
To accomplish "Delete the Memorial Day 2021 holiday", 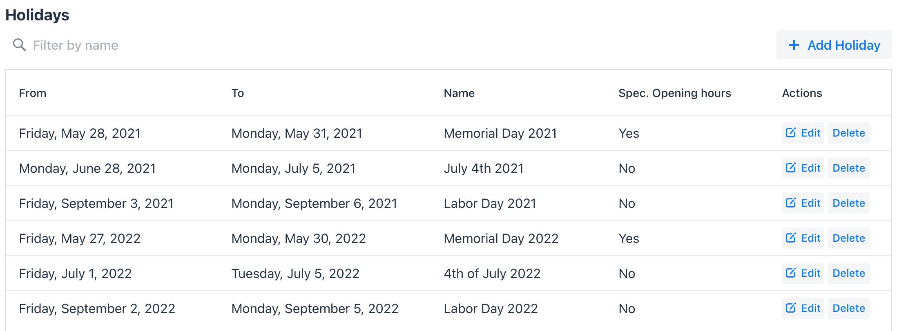I will (x=848, y=133).
